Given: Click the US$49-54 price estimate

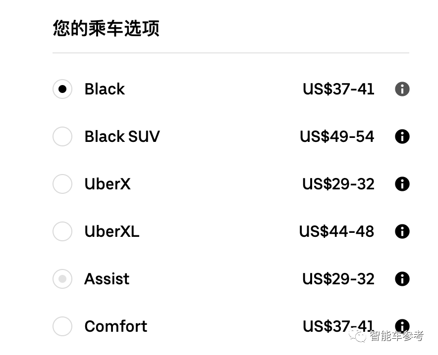Looking at the screenshot, I should [x=337, y=136].
